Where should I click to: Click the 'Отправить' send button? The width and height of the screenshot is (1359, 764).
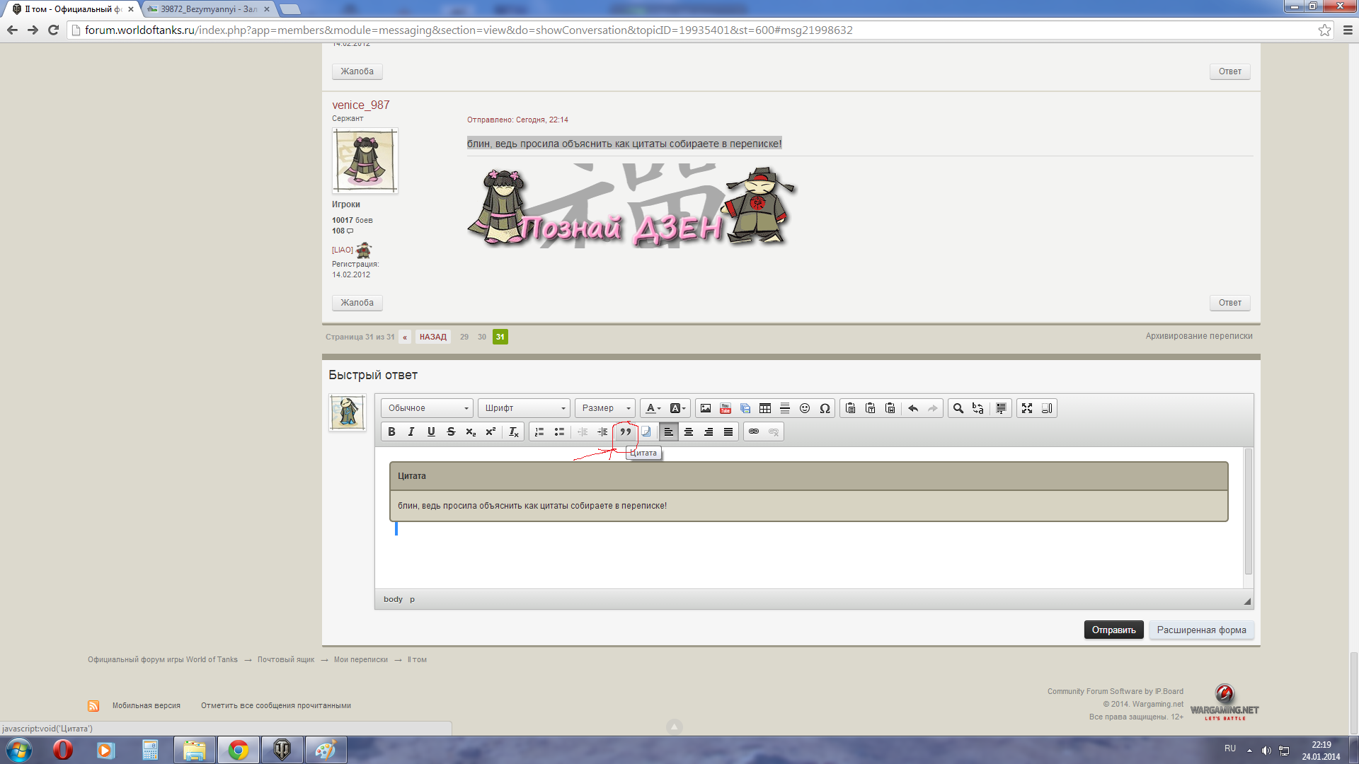tap(1113, 630)
